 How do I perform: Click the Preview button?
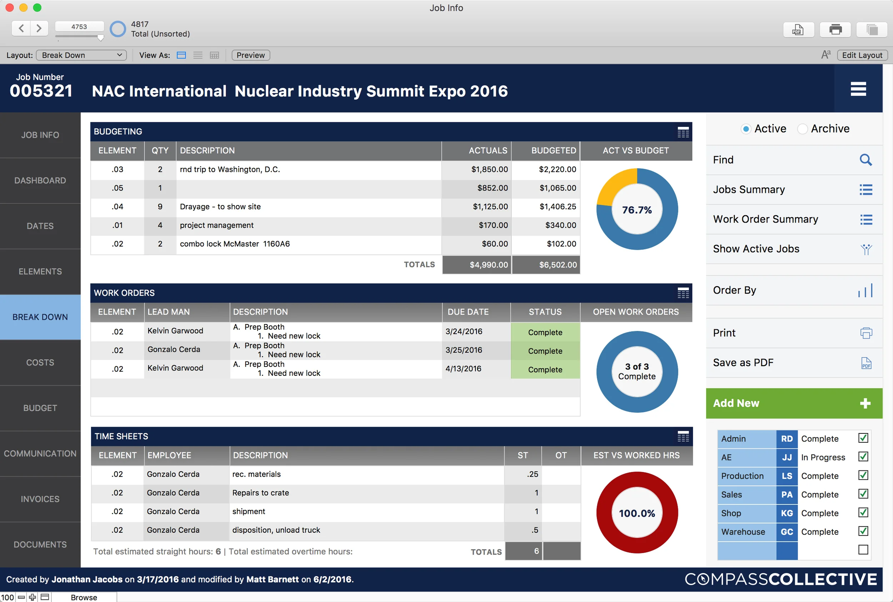251,55
